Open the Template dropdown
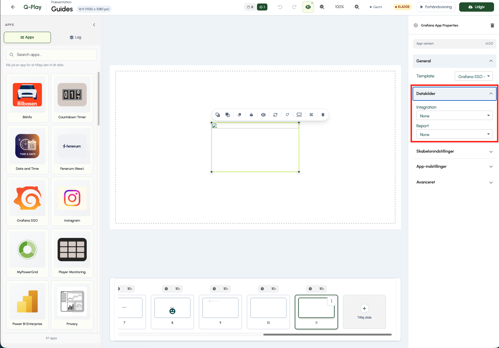This screenshot has height=348, width=499. tap(474, 76)
